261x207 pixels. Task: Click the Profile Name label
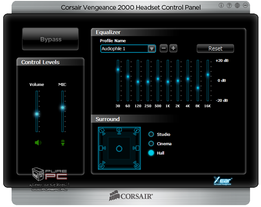113,41
